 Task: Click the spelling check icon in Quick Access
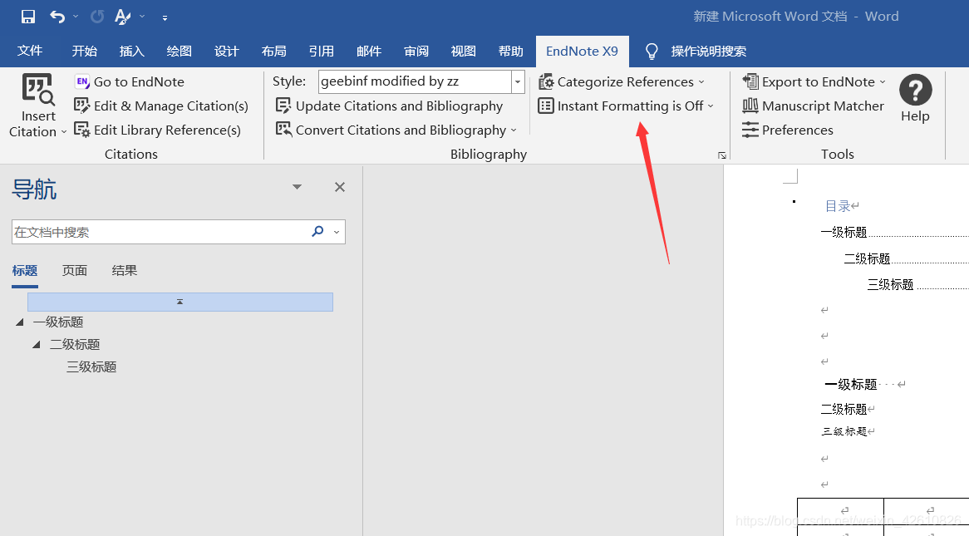[122, 17]
